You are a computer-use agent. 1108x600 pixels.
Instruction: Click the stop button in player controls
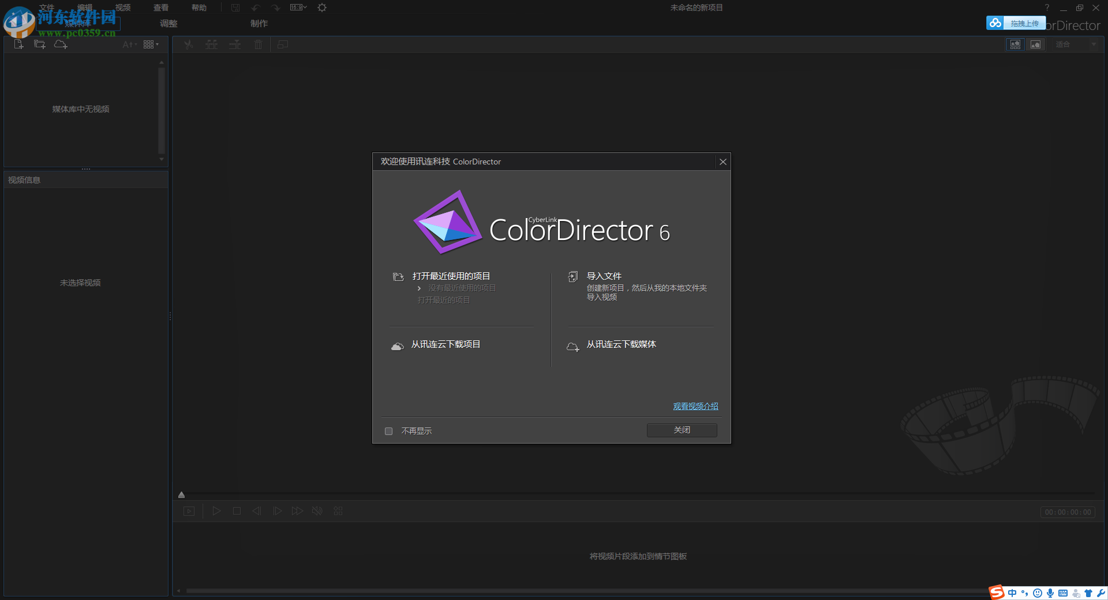click(237, 511)
